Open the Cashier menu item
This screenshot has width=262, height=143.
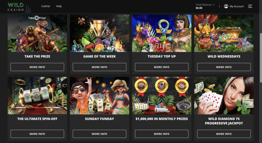(46, 6)
